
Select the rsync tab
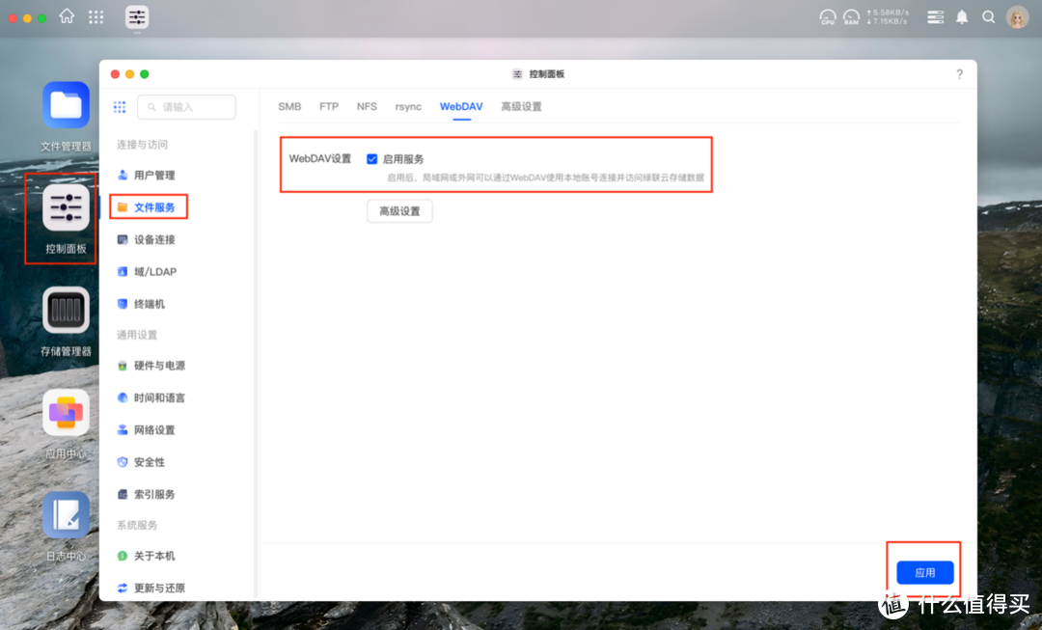(x=408, y=106)
